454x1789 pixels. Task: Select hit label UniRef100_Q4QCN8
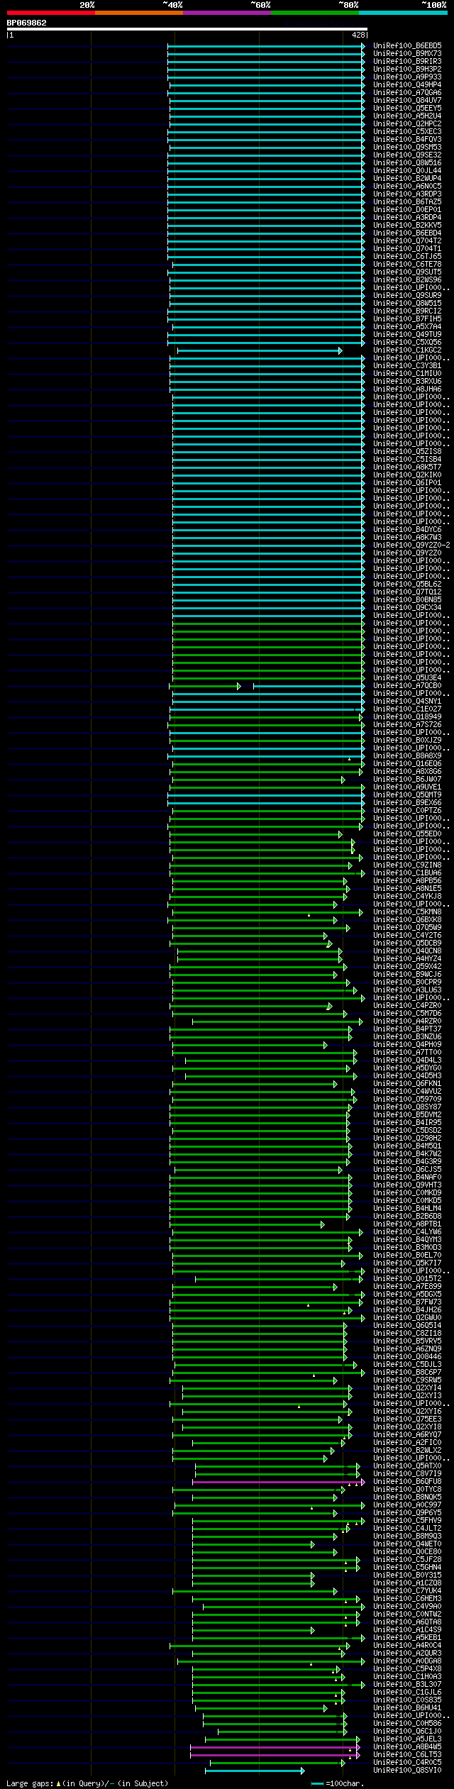(407, 951)
